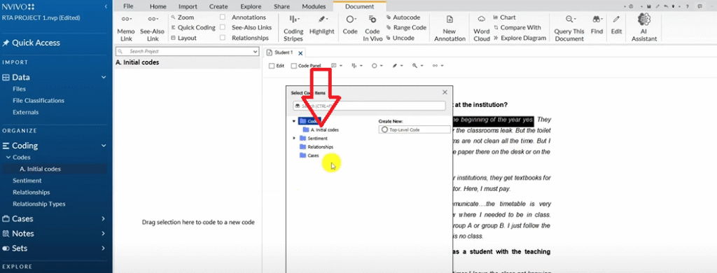Expand the Data section in sidebar
Viewport: 717px width, 273px height.
click(104, 77)
